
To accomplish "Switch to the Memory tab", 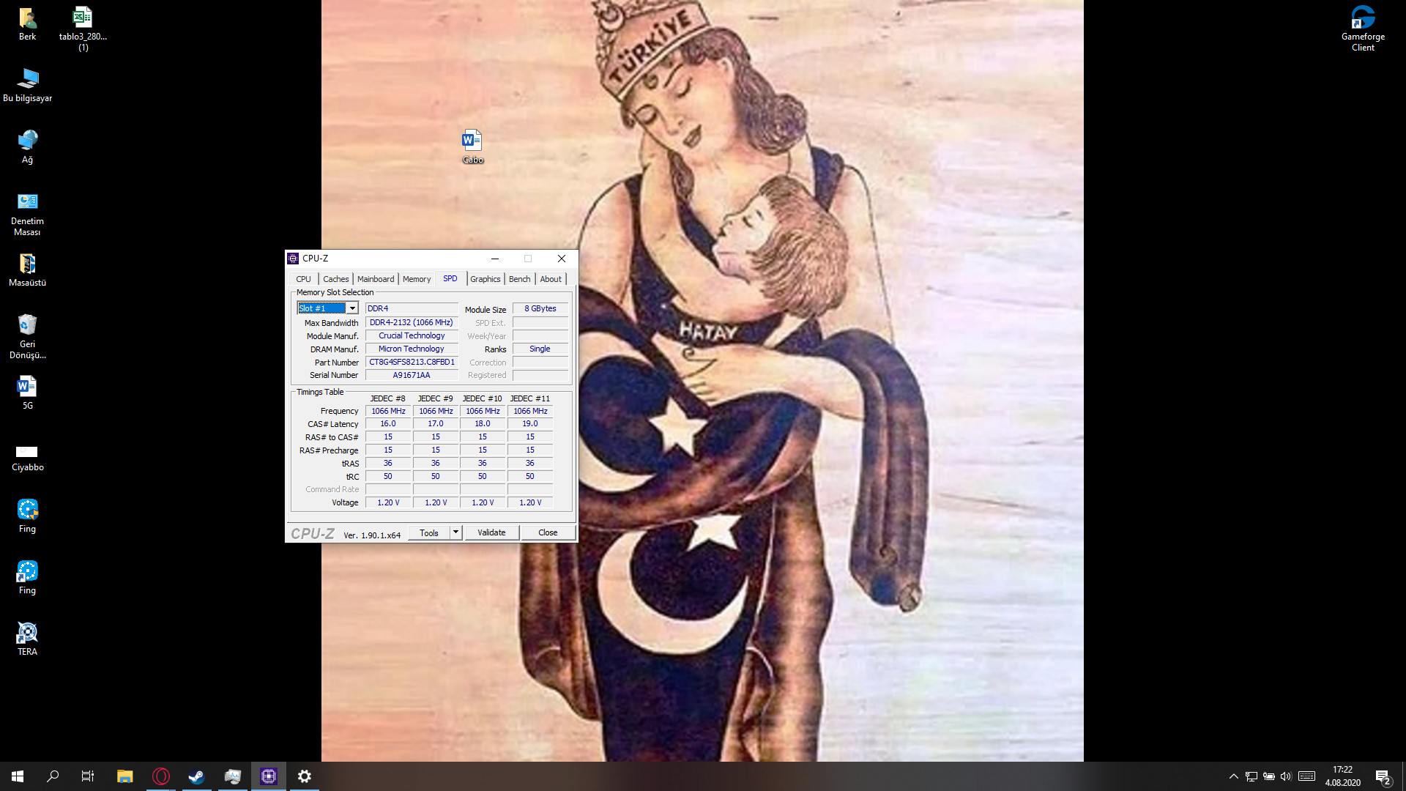I will click(x=416, y=279).
